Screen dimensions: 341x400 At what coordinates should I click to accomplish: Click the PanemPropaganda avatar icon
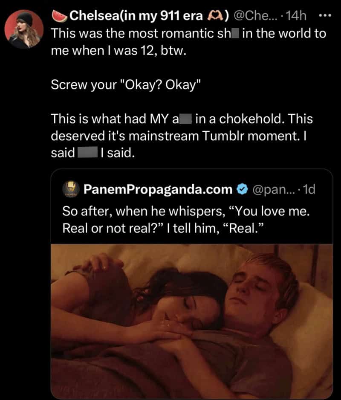(69, 189)
